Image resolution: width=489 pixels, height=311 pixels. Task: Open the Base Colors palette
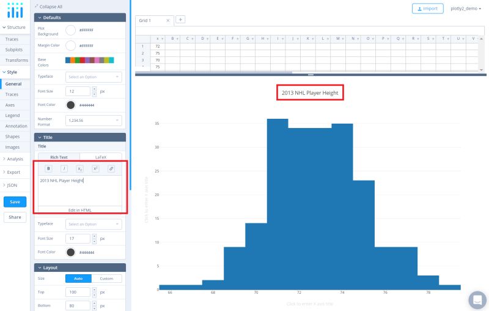point(90,60)
